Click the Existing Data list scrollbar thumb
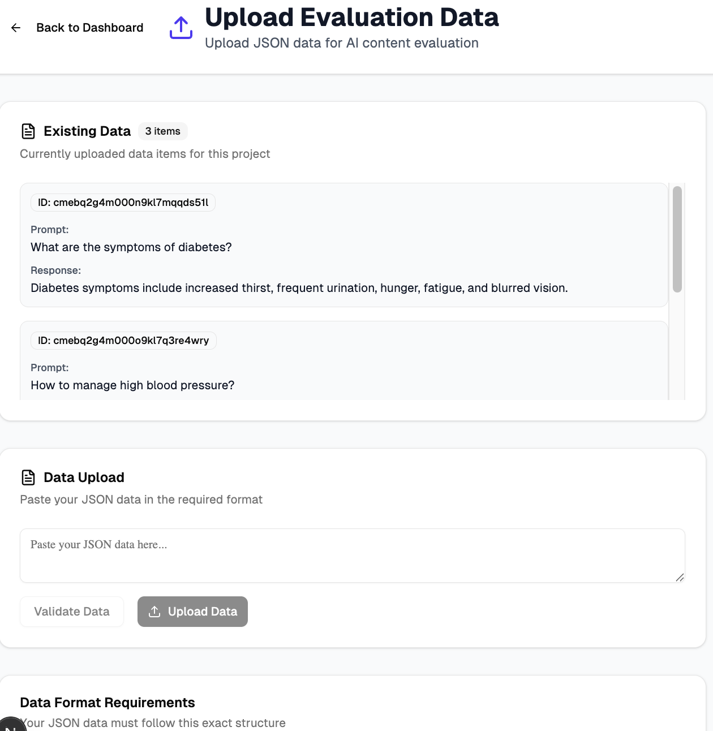The image size is (713, 731). click(677, 239)
